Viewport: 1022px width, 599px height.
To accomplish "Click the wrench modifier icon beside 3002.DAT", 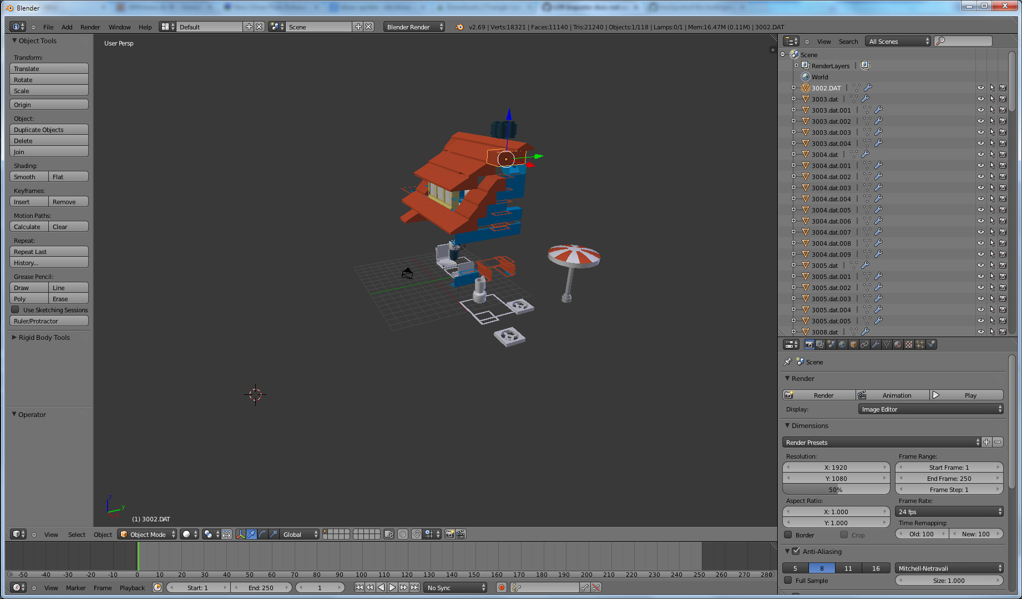I will click(x=868, y=88).
